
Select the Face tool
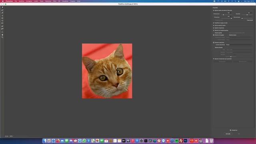coord(2,32)
